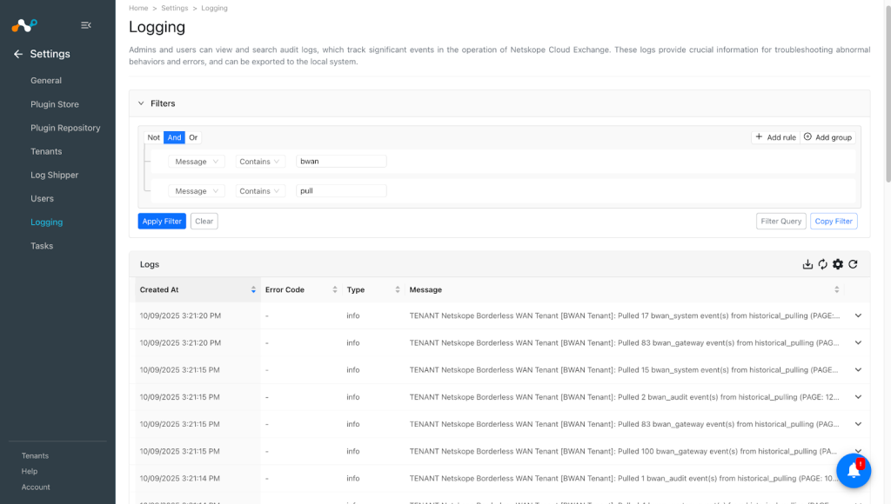Download the logs with export icon
The height and width of the screenshot is (504, 891).
coord(807,264)
